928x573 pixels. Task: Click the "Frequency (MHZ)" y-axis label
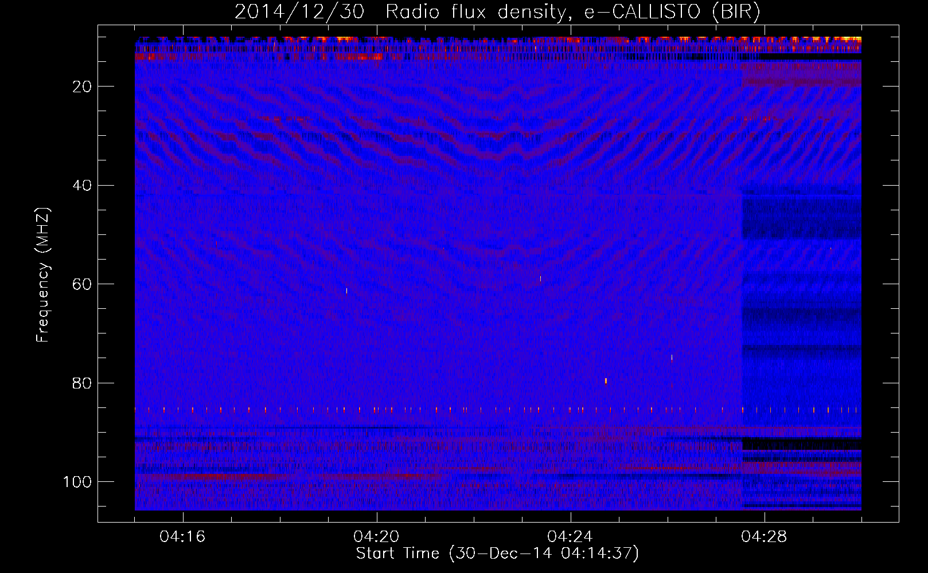pyautogui.click(x=43, y=274)
